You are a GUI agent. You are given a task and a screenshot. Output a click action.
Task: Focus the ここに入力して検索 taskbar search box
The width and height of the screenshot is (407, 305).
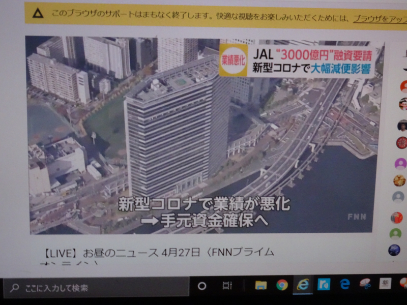tap(96, 287)
